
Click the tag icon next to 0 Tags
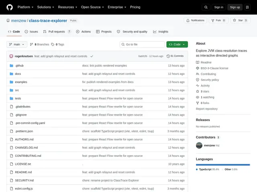pyautogui.click(x=53, y=44)
